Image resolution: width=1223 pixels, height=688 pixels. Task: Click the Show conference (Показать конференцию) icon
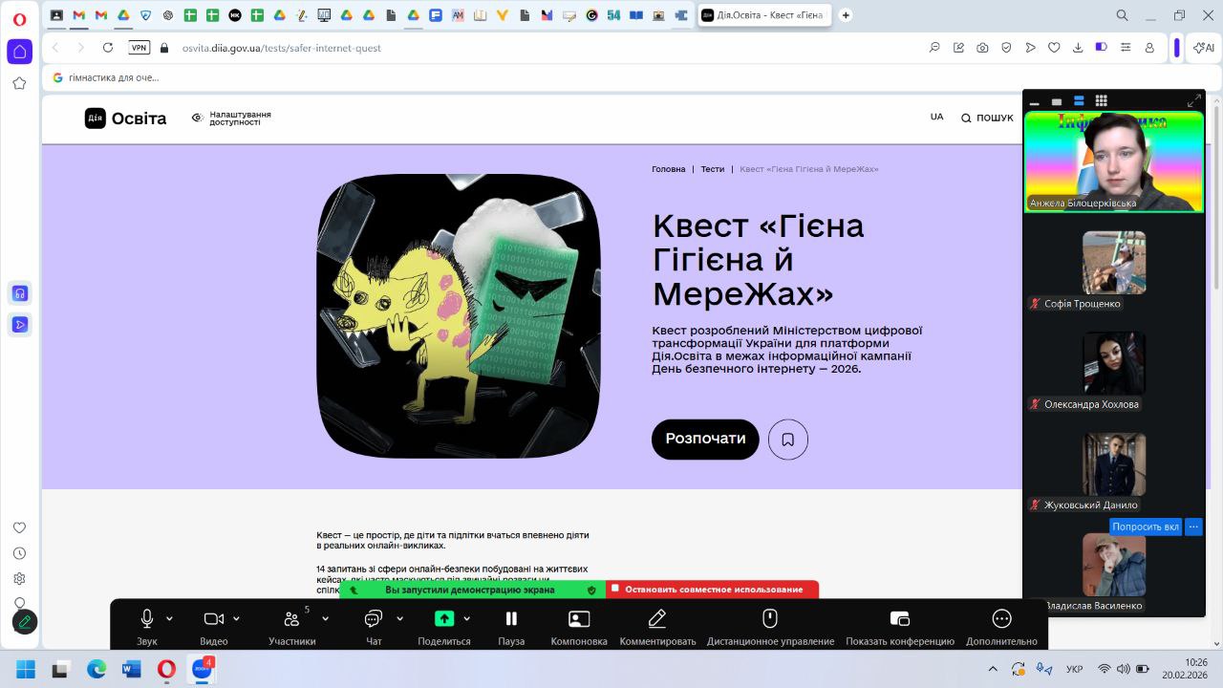[899, 619]
